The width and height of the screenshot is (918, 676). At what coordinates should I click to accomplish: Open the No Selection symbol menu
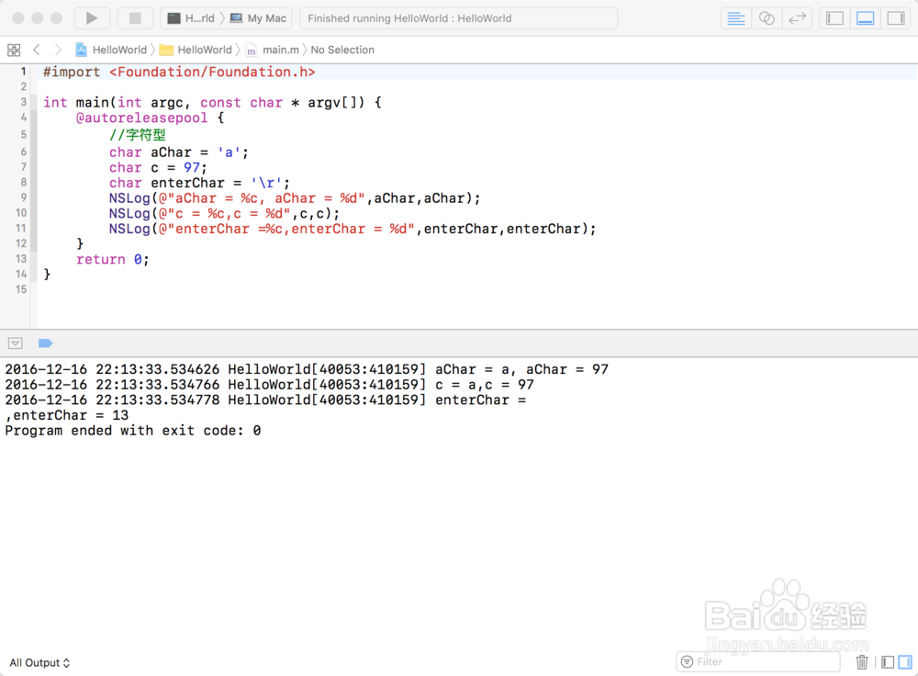pyautogui.click(x=342, y=50)
